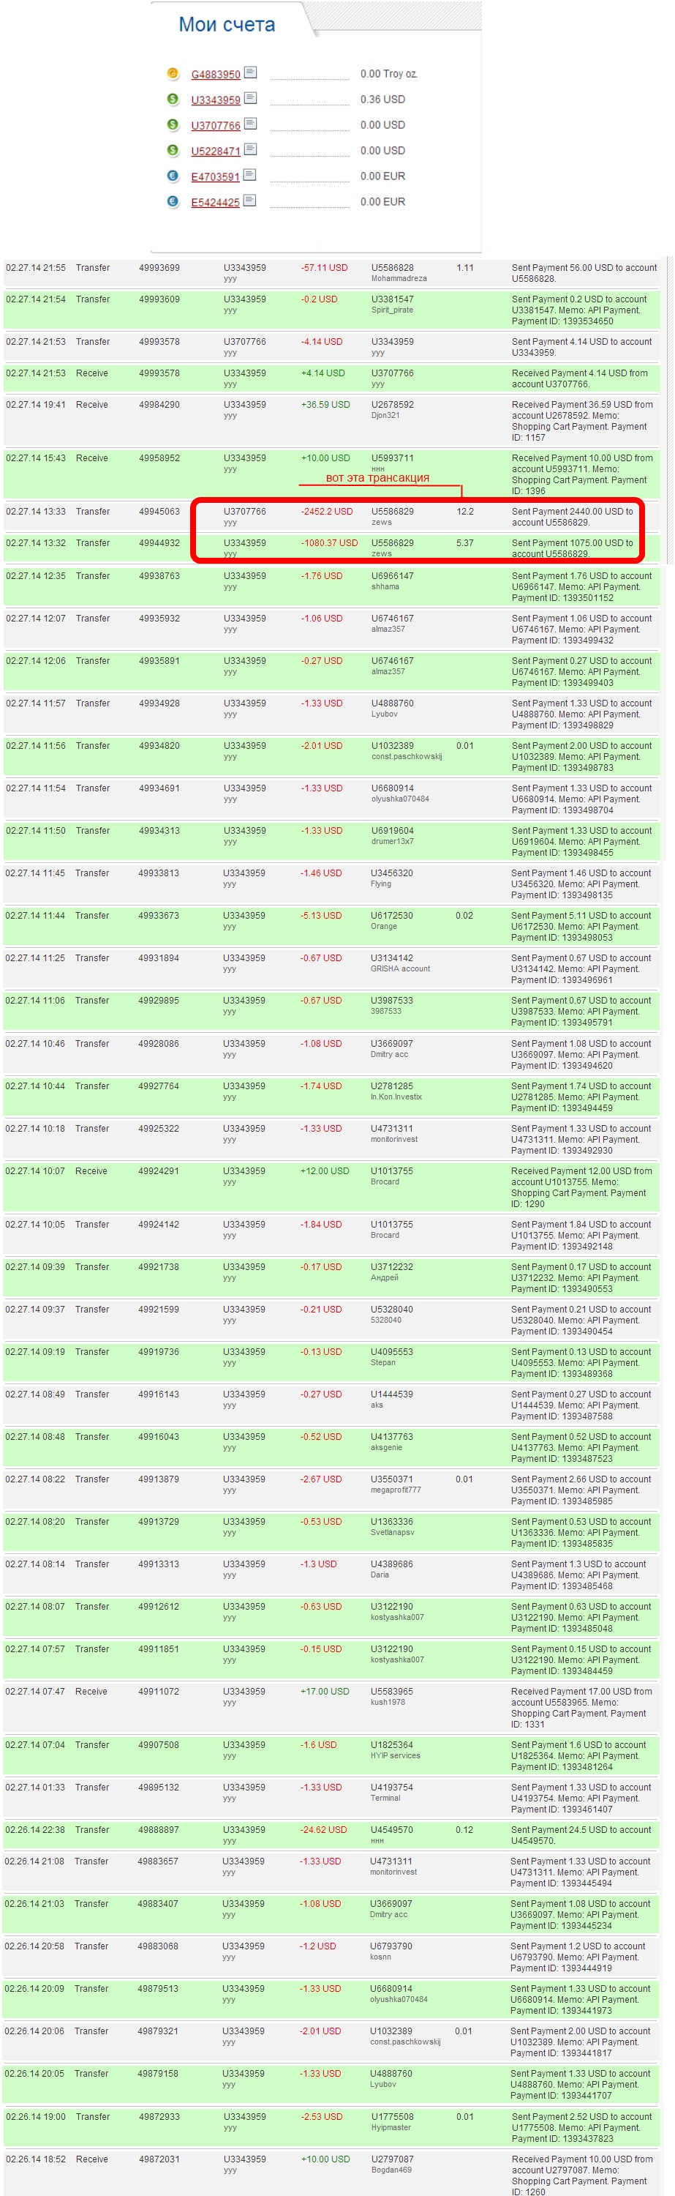
Task: Click the +36.59 USD amount
Action: [x=325, y=405]
